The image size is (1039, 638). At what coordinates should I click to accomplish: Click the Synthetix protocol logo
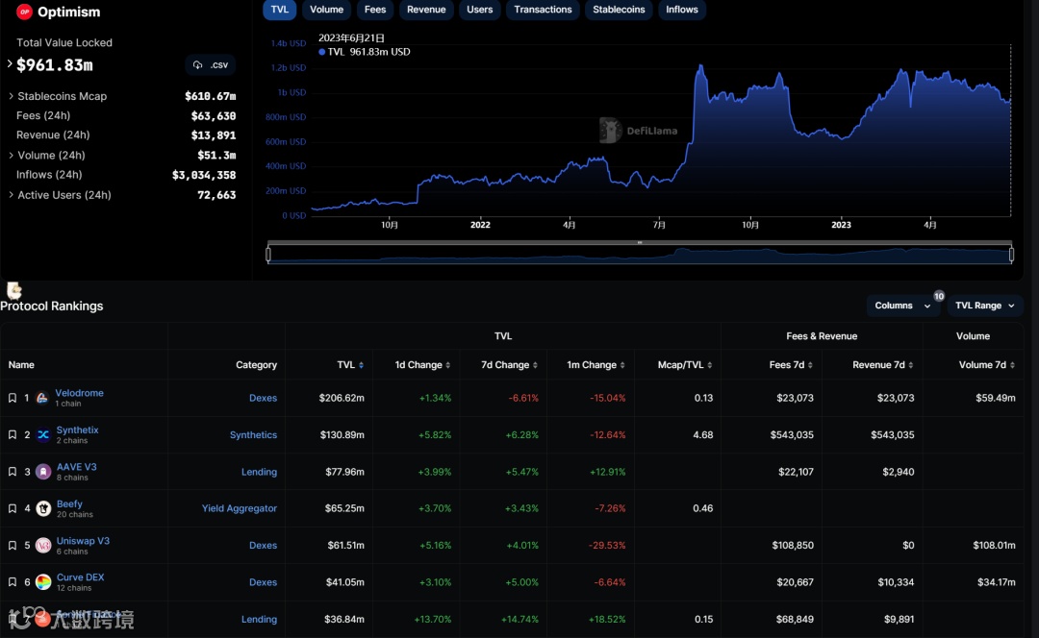point(43,435)
